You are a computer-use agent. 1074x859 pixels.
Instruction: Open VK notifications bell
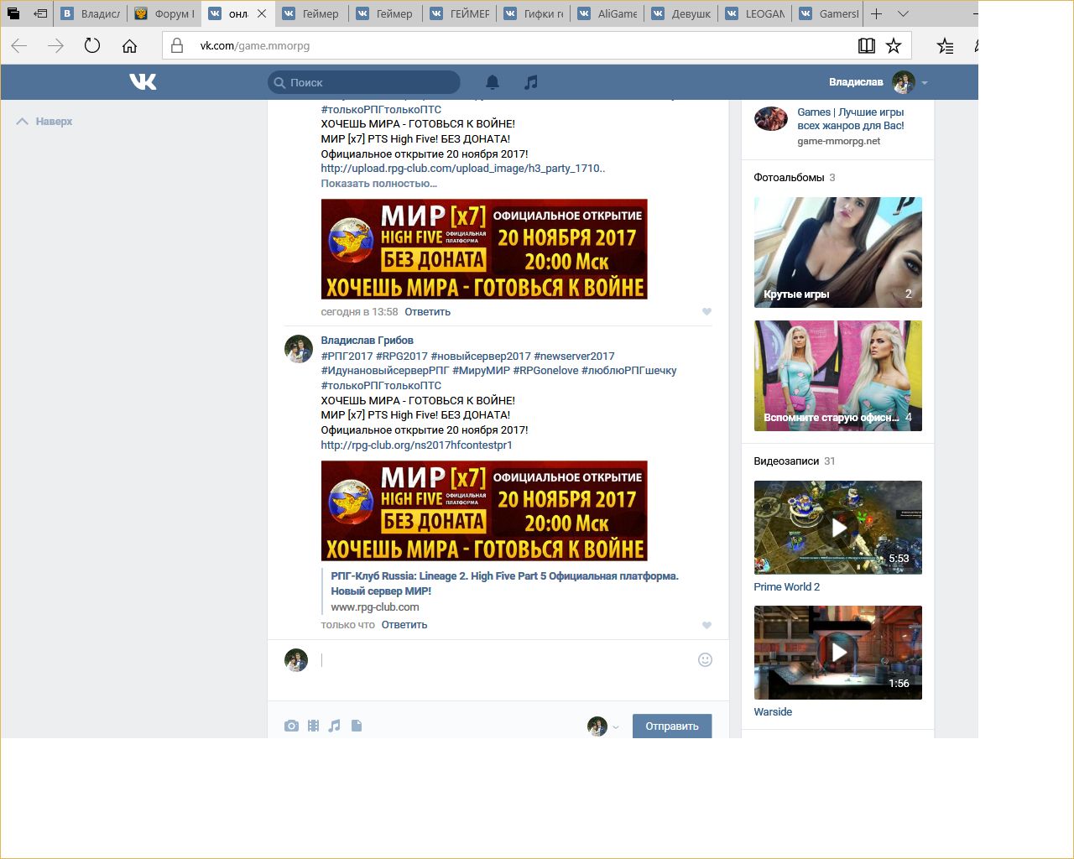(x=493, y=82)
